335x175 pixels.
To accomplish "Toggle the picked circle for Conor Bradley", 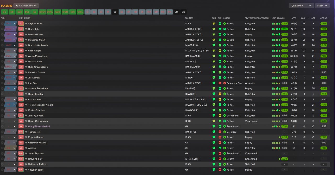I will pyautogui.click(x=2, y=94).
